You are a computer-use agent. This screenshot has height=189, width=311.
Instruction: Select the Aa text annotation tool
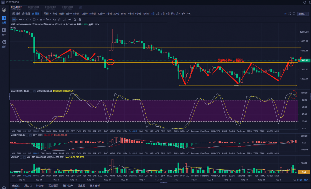click(54, 19)
